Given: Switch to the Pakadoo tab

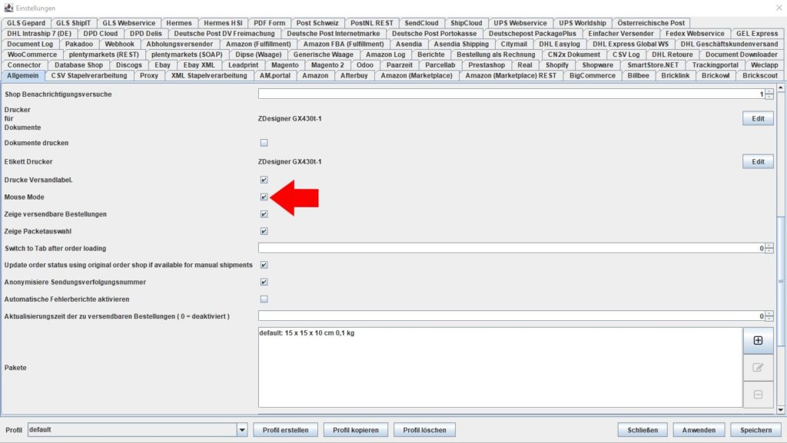Looking at the screenshot, I should 79,44.
